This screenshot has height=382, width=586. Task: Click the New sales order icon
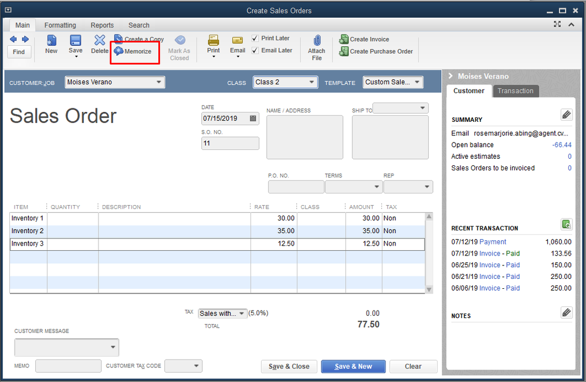[51, 40]
